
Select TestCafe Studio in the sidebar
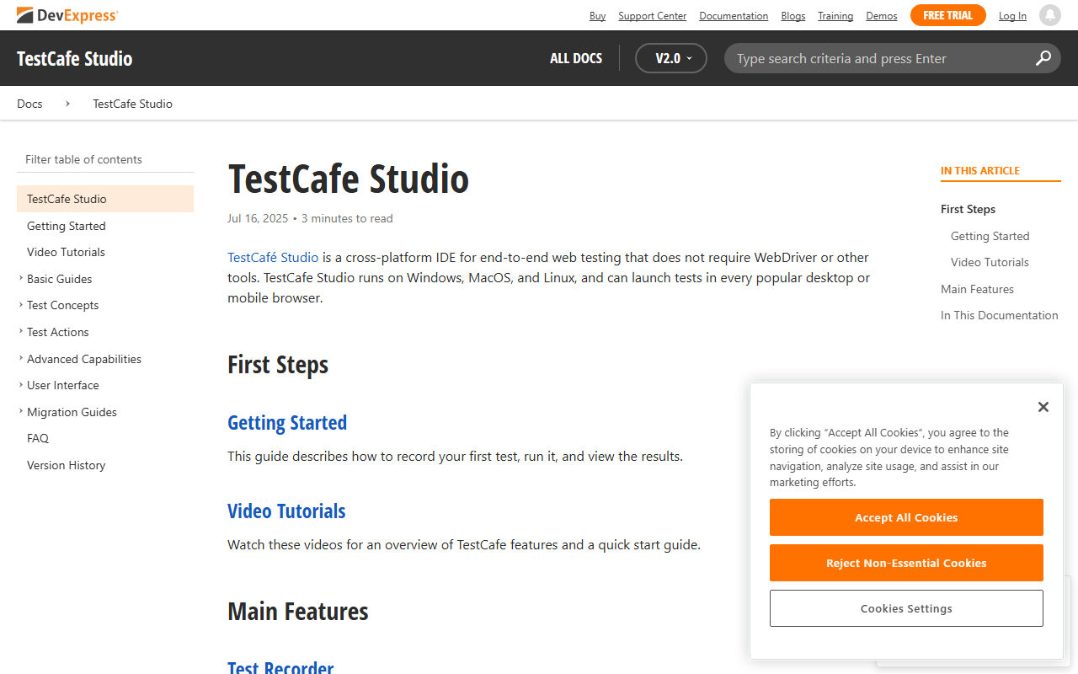pos(105,199)
